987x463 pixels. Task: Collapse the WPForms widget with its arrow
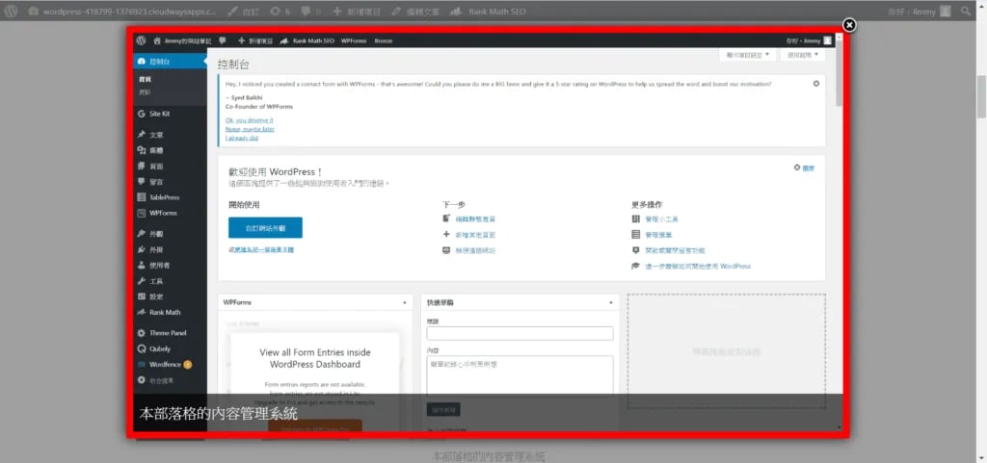tap(405, 303)
